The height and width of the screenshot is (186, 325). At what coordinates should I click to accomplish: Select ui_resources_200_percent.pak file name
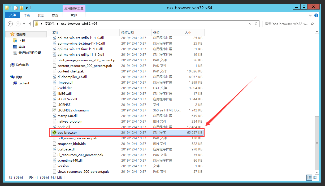(x=80, y=155)
